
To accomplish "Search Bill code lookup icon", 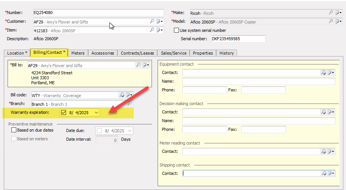I will click(x=122, y=95).
